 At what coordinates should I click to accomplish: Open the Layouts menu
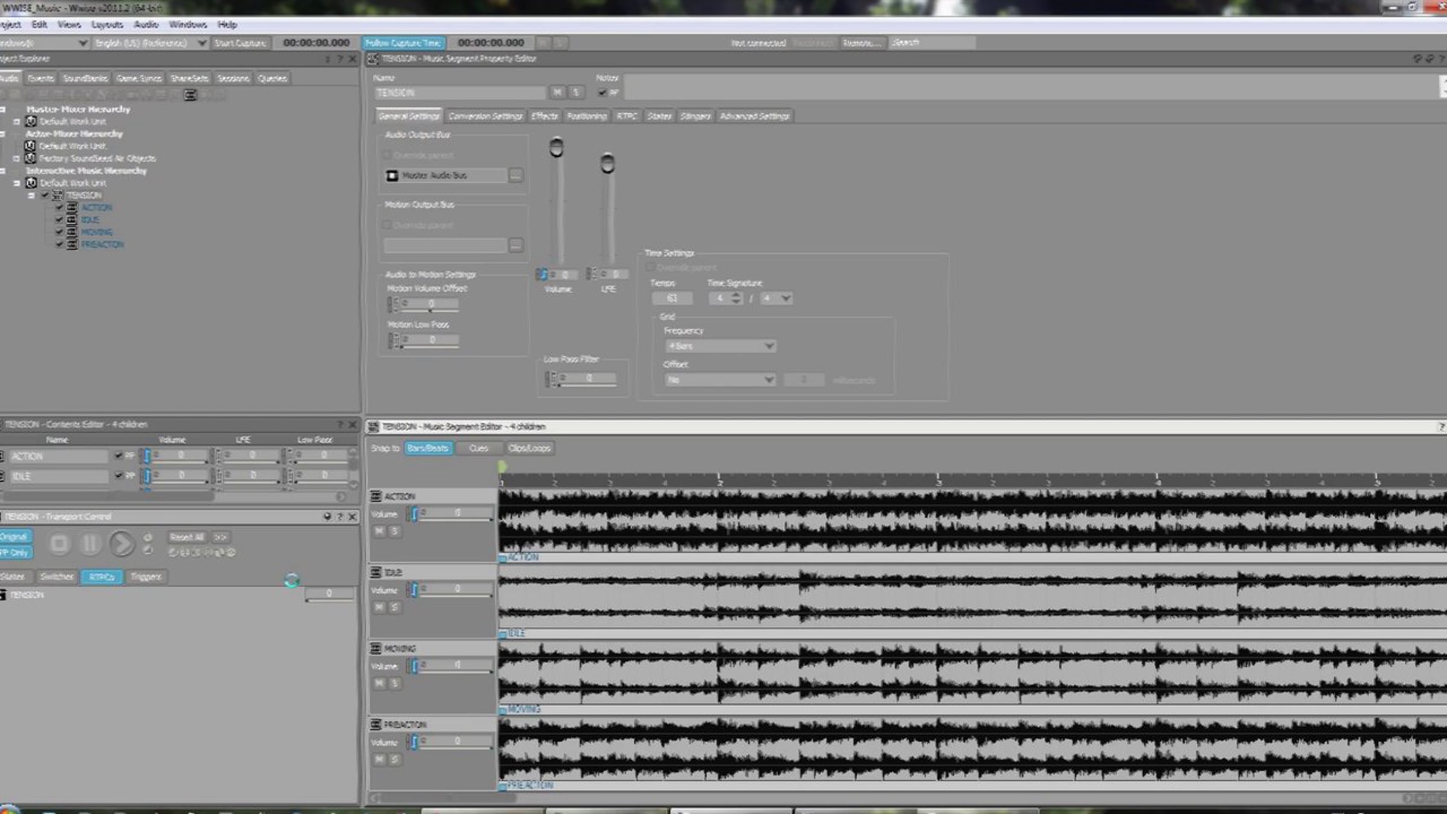click(107, 25)
